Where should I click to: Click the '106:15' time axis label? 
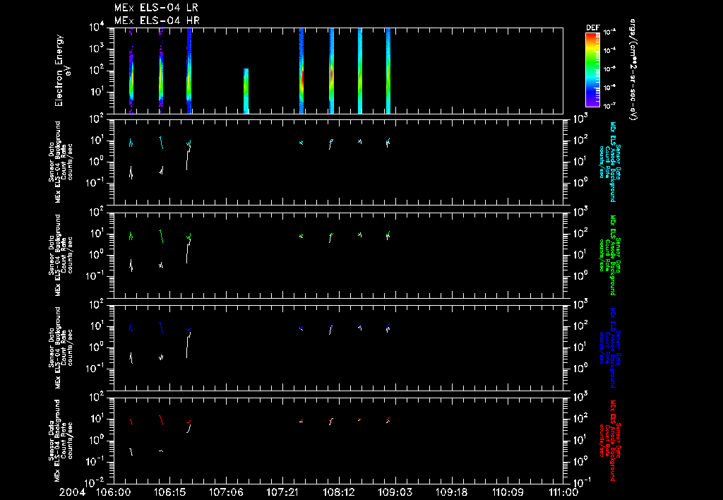[x=169, y=492]
